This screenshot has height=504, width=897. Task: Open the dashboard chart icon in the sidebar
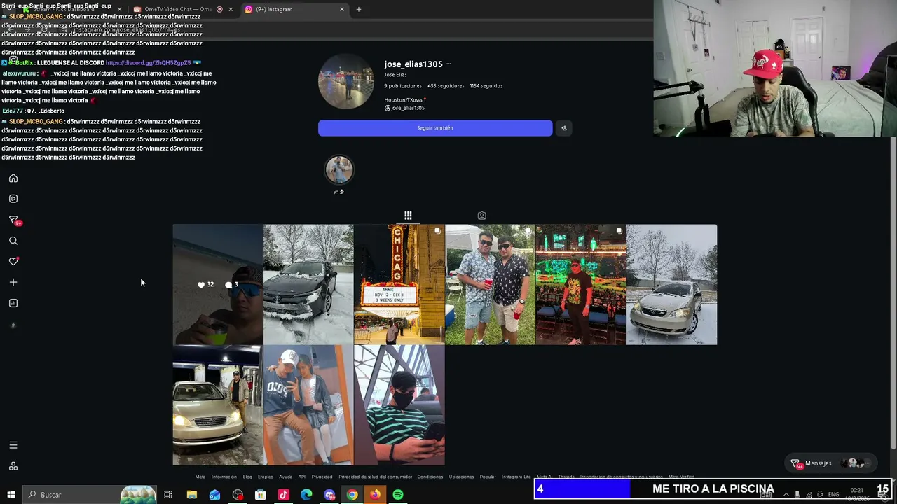pos(13,303)
